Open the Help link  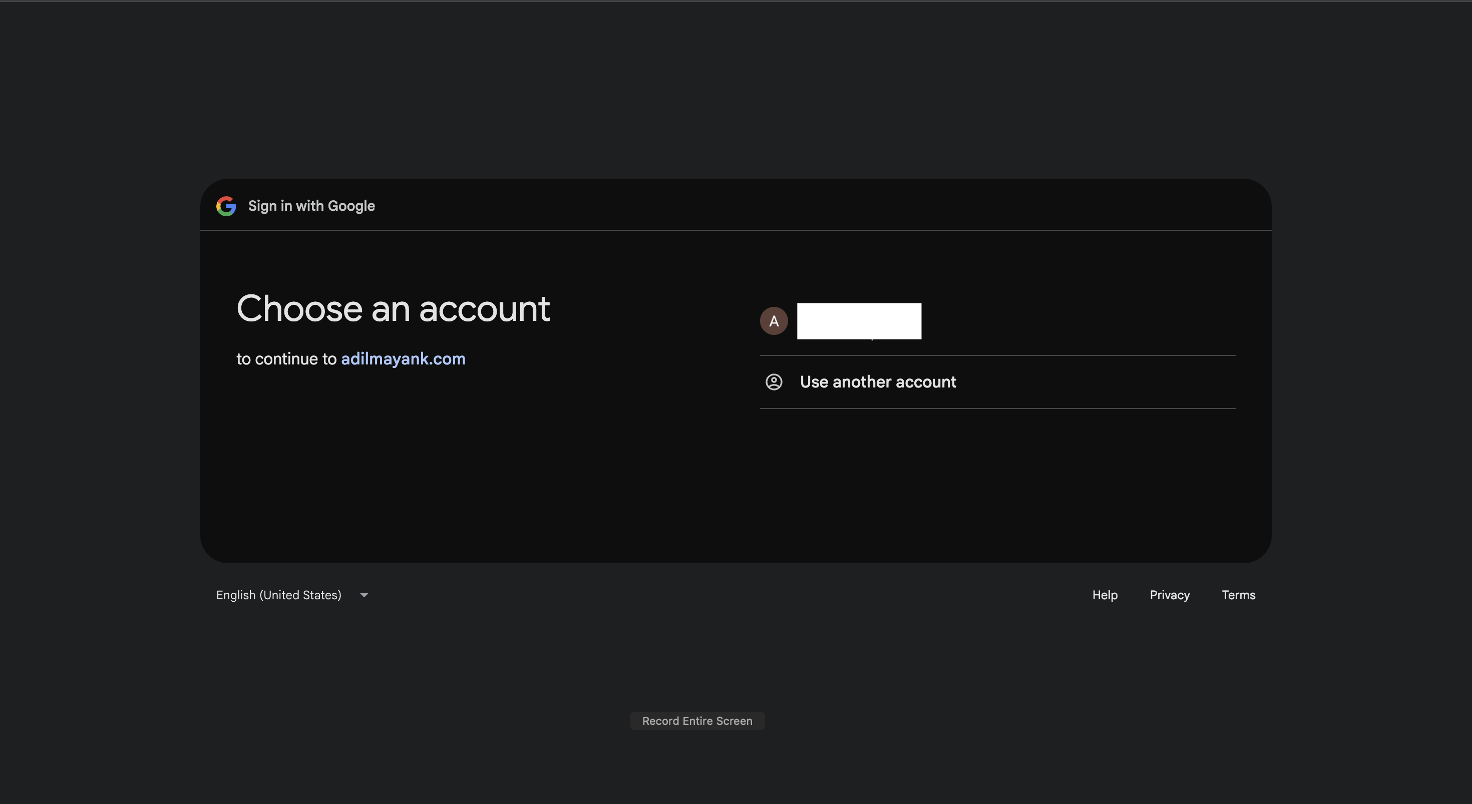click(x=1105, y=595)
